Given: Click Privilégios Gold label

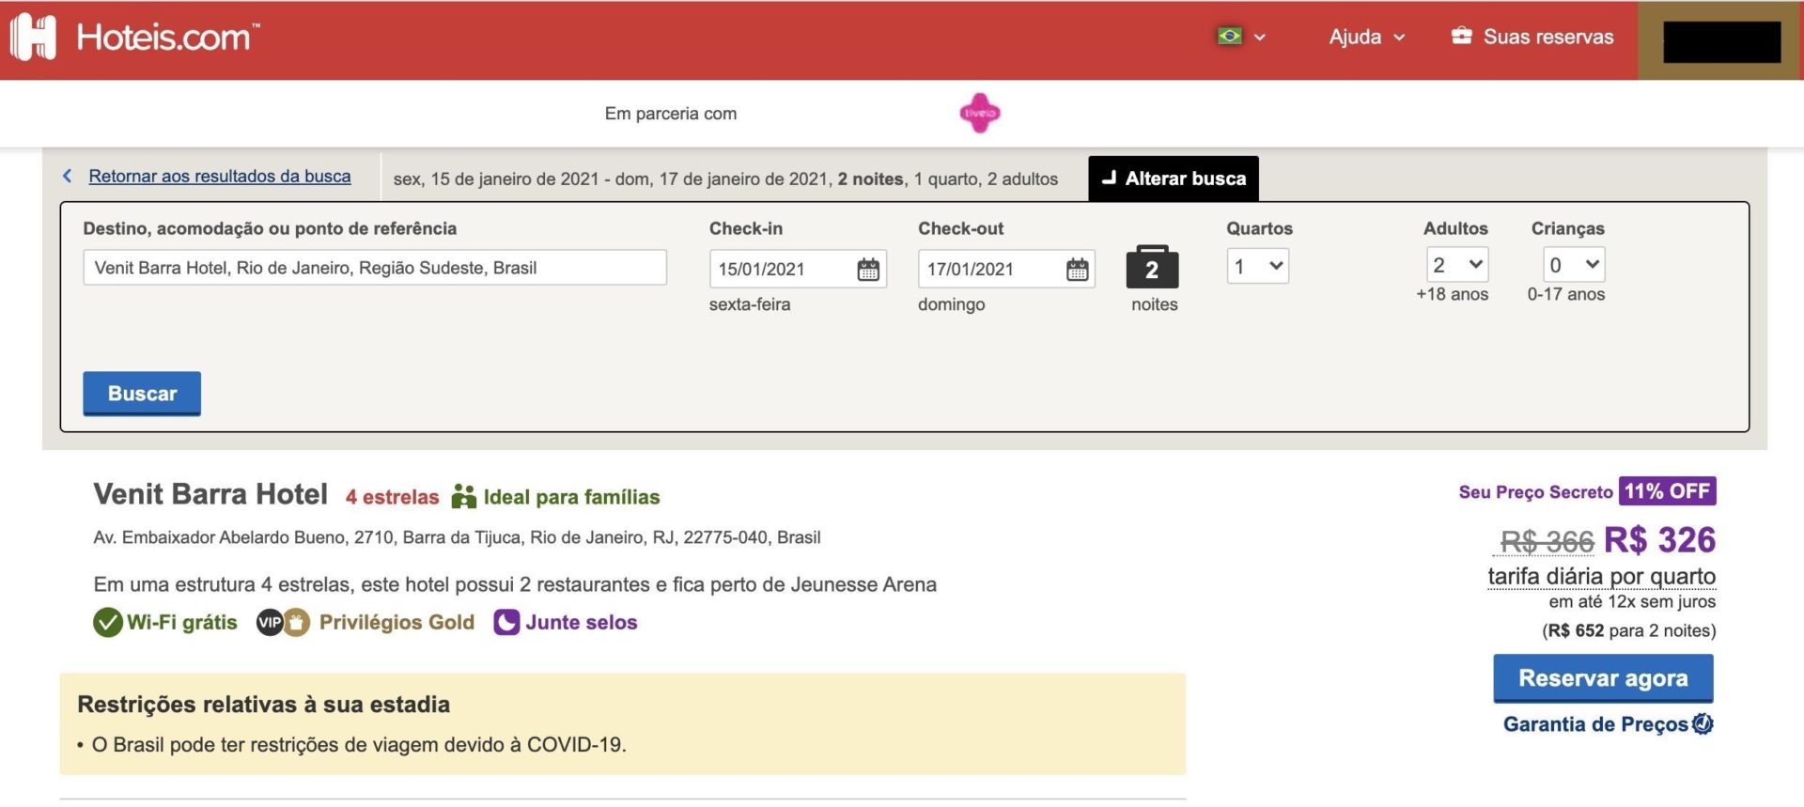Looking at the screenshot, I should click(x=397, y=622).
